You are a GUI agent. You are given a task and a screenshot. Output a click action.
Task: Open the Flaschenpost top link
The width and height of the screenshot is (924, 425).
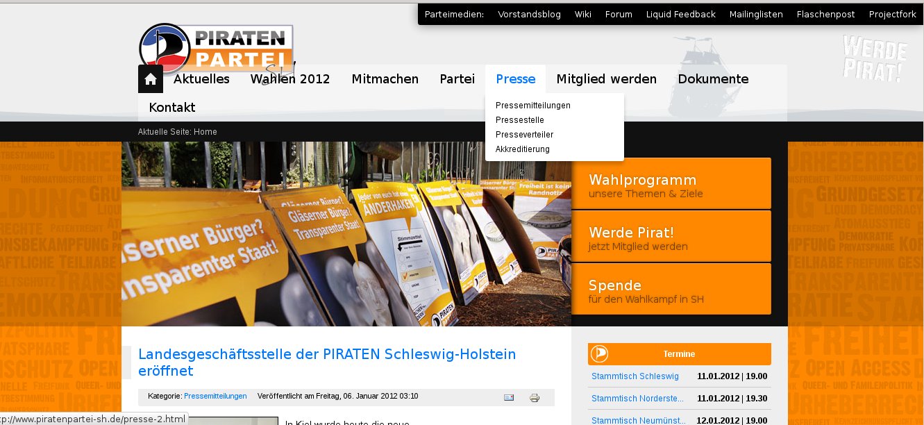(825, 15)
